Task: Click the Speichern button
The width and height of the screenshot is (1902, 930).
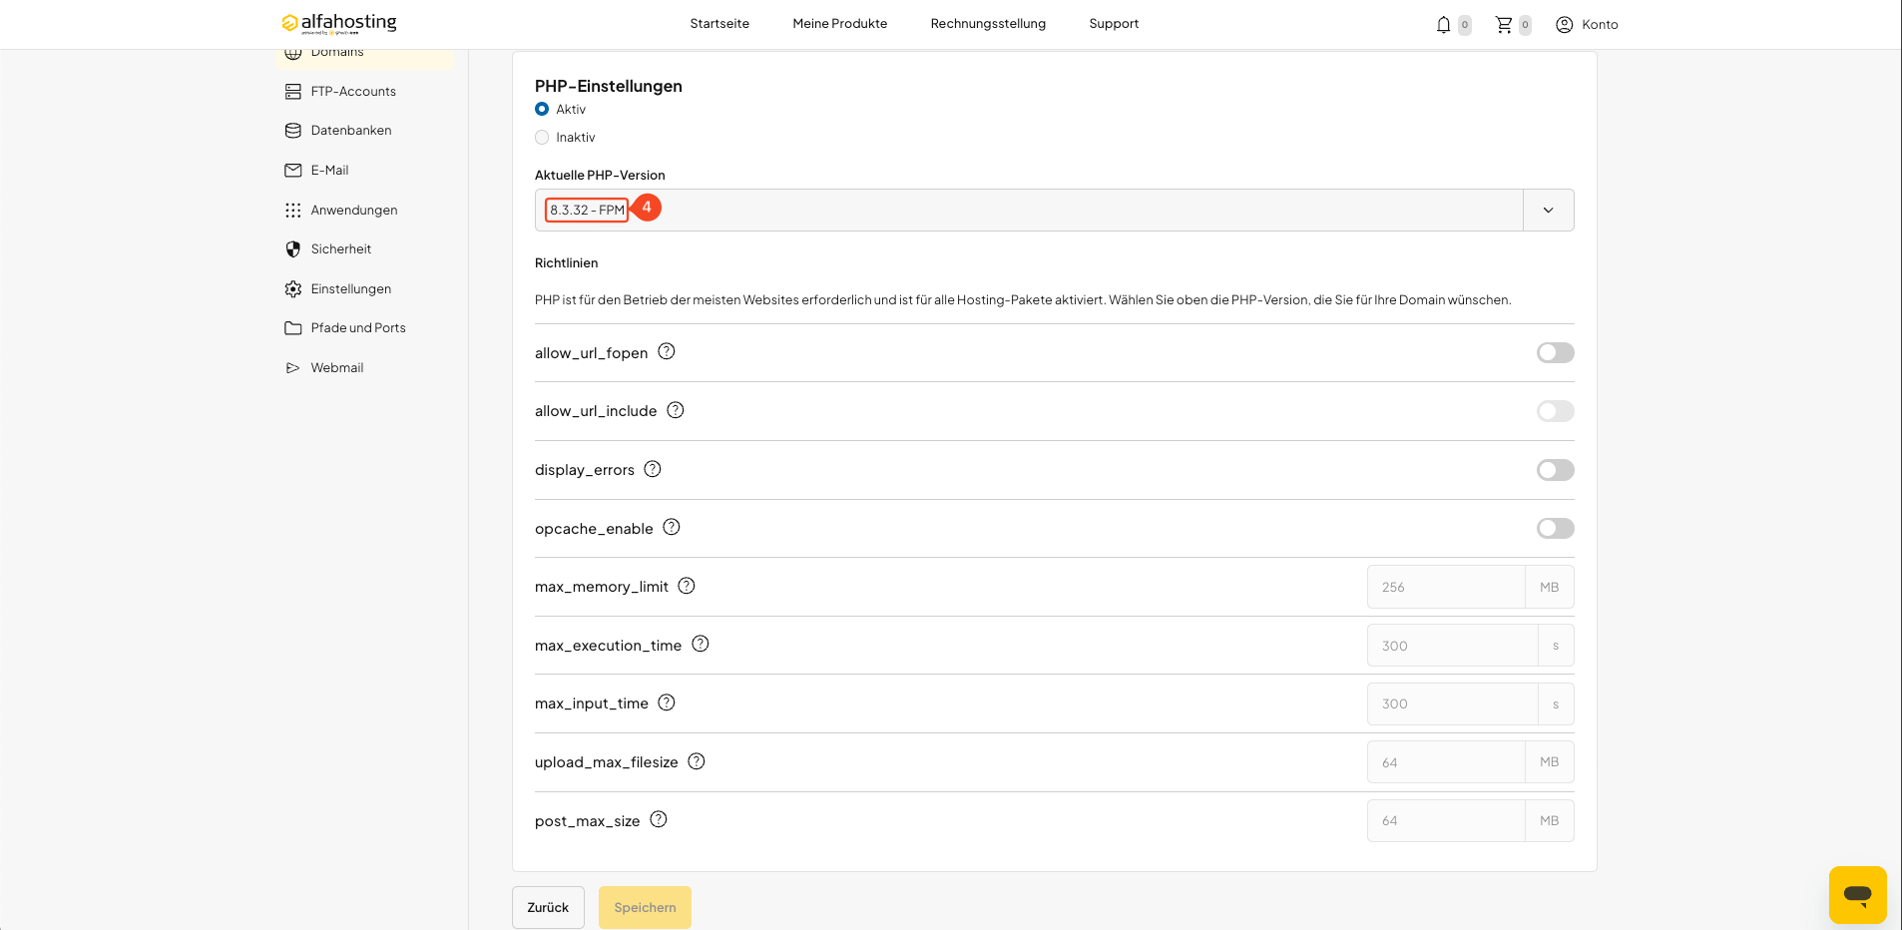Action: 645,907
